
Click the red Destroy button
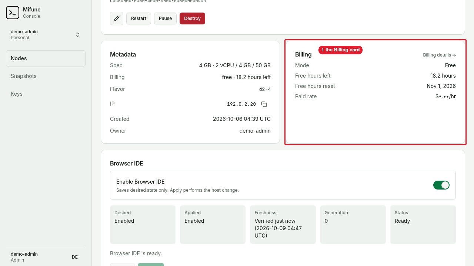[192, 18]
